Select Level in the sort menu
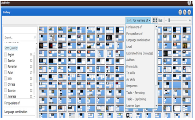 coord(129,47)
